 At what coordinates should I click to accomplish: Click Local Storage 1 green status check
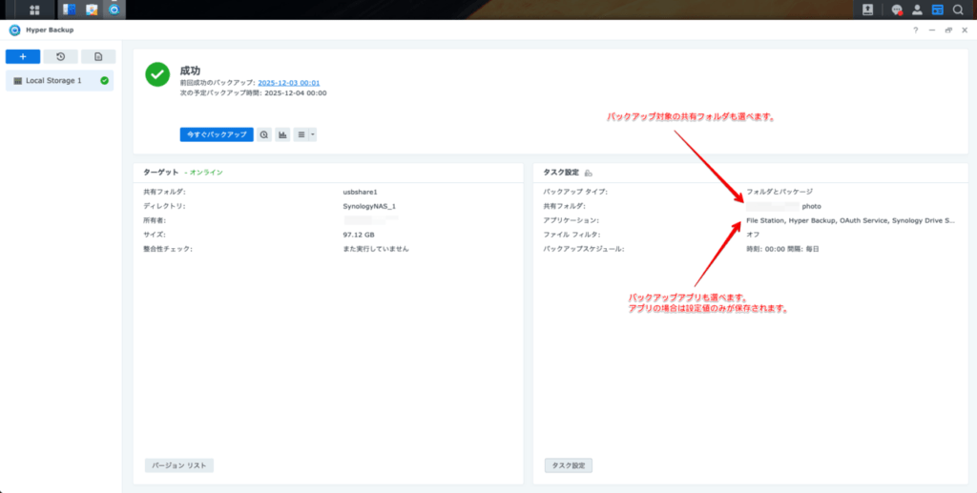[x=104, y=81]
